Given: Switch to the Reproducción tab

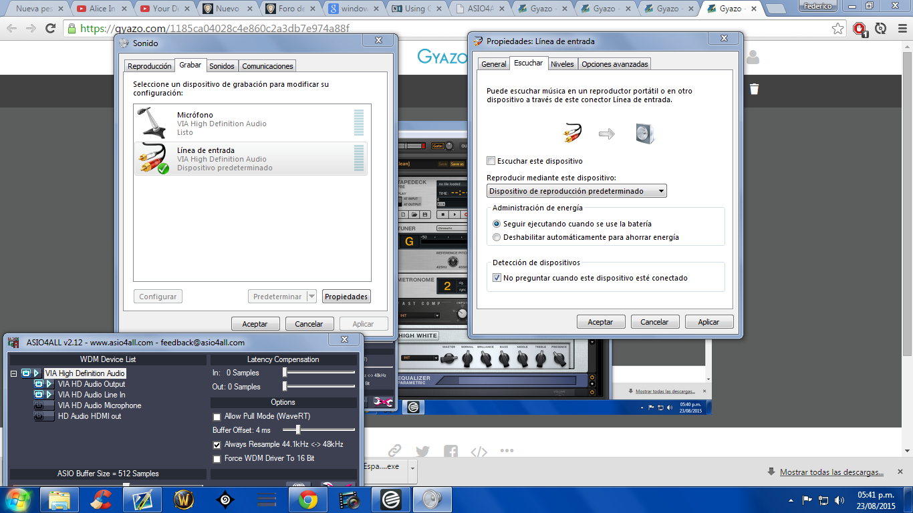Looking at the screenshot, I should (150, 65).
